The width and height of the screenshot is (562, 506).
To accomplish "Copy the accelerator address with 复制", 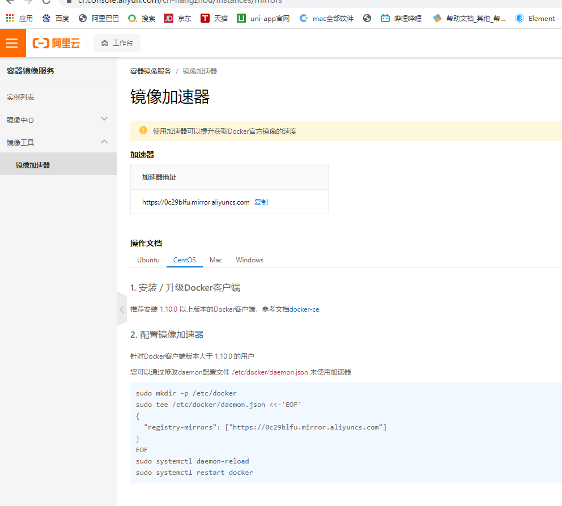I will (x=261, y=202).
